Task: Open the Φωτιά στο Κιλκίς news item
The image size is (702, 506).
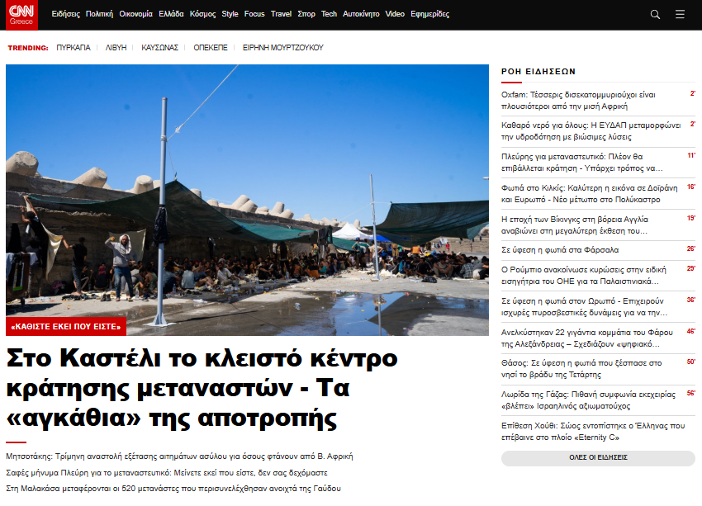Action: [x=589, y=194]
